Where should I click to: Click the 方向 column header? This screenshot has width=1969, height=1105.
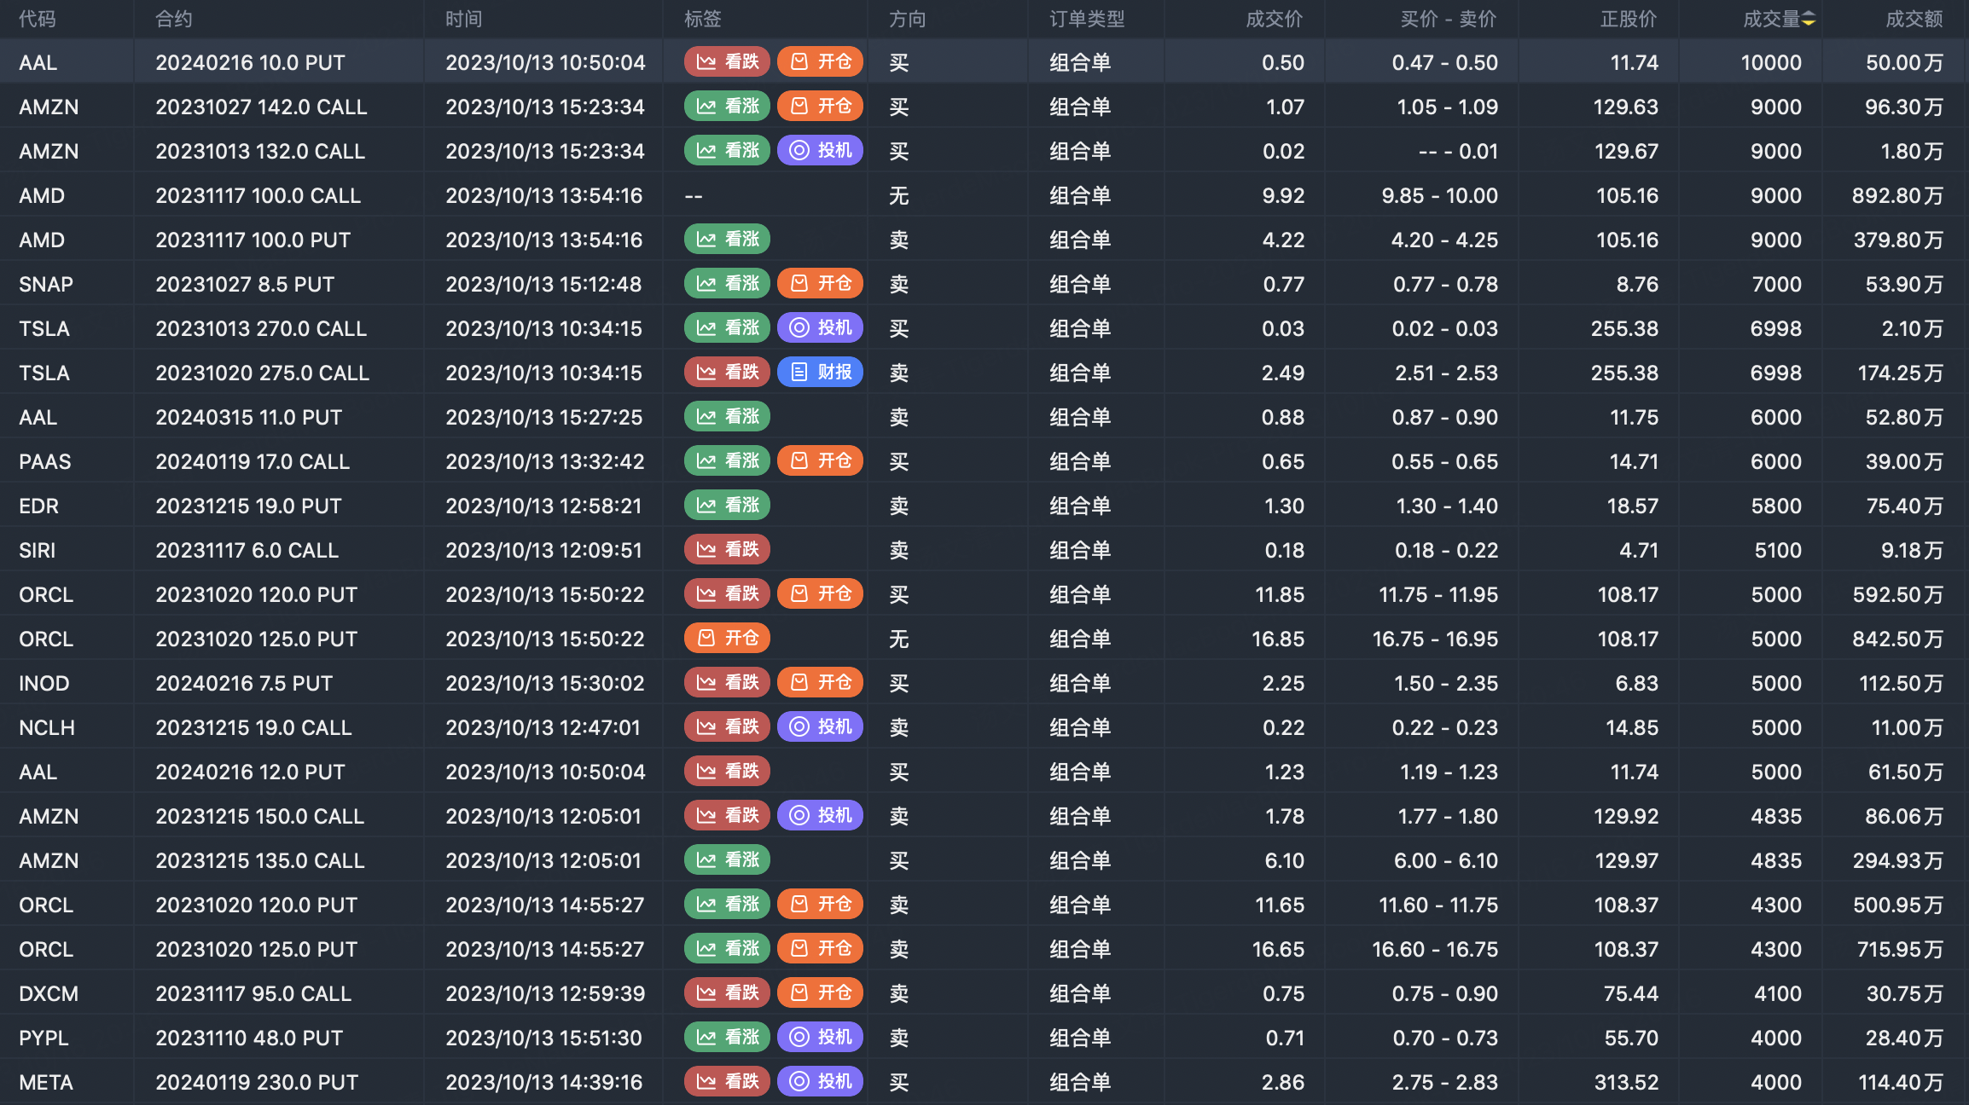908,19
